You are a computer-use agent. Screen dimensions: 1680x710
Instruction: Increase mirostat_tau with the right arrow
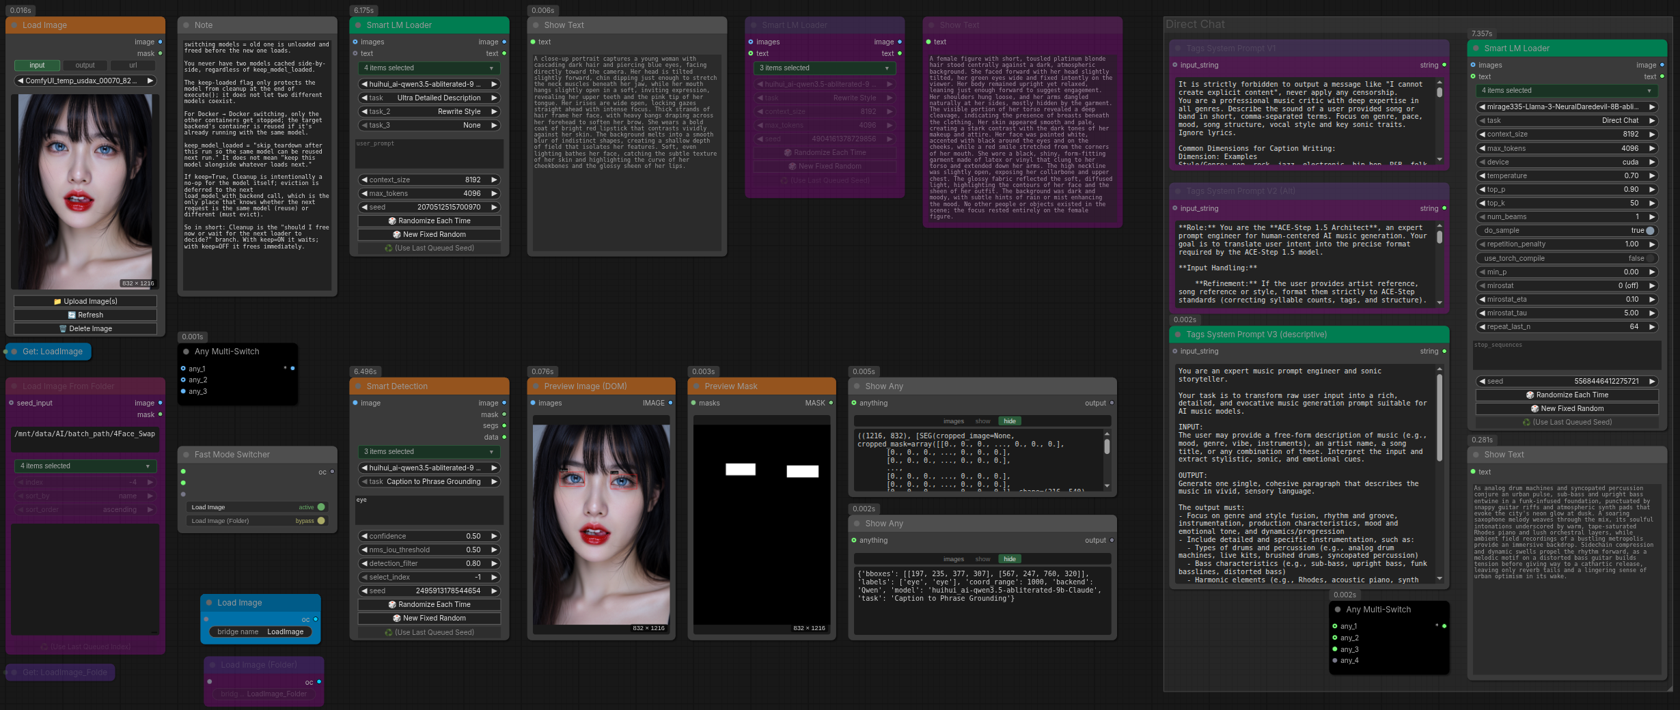[x=1652, y=313]
